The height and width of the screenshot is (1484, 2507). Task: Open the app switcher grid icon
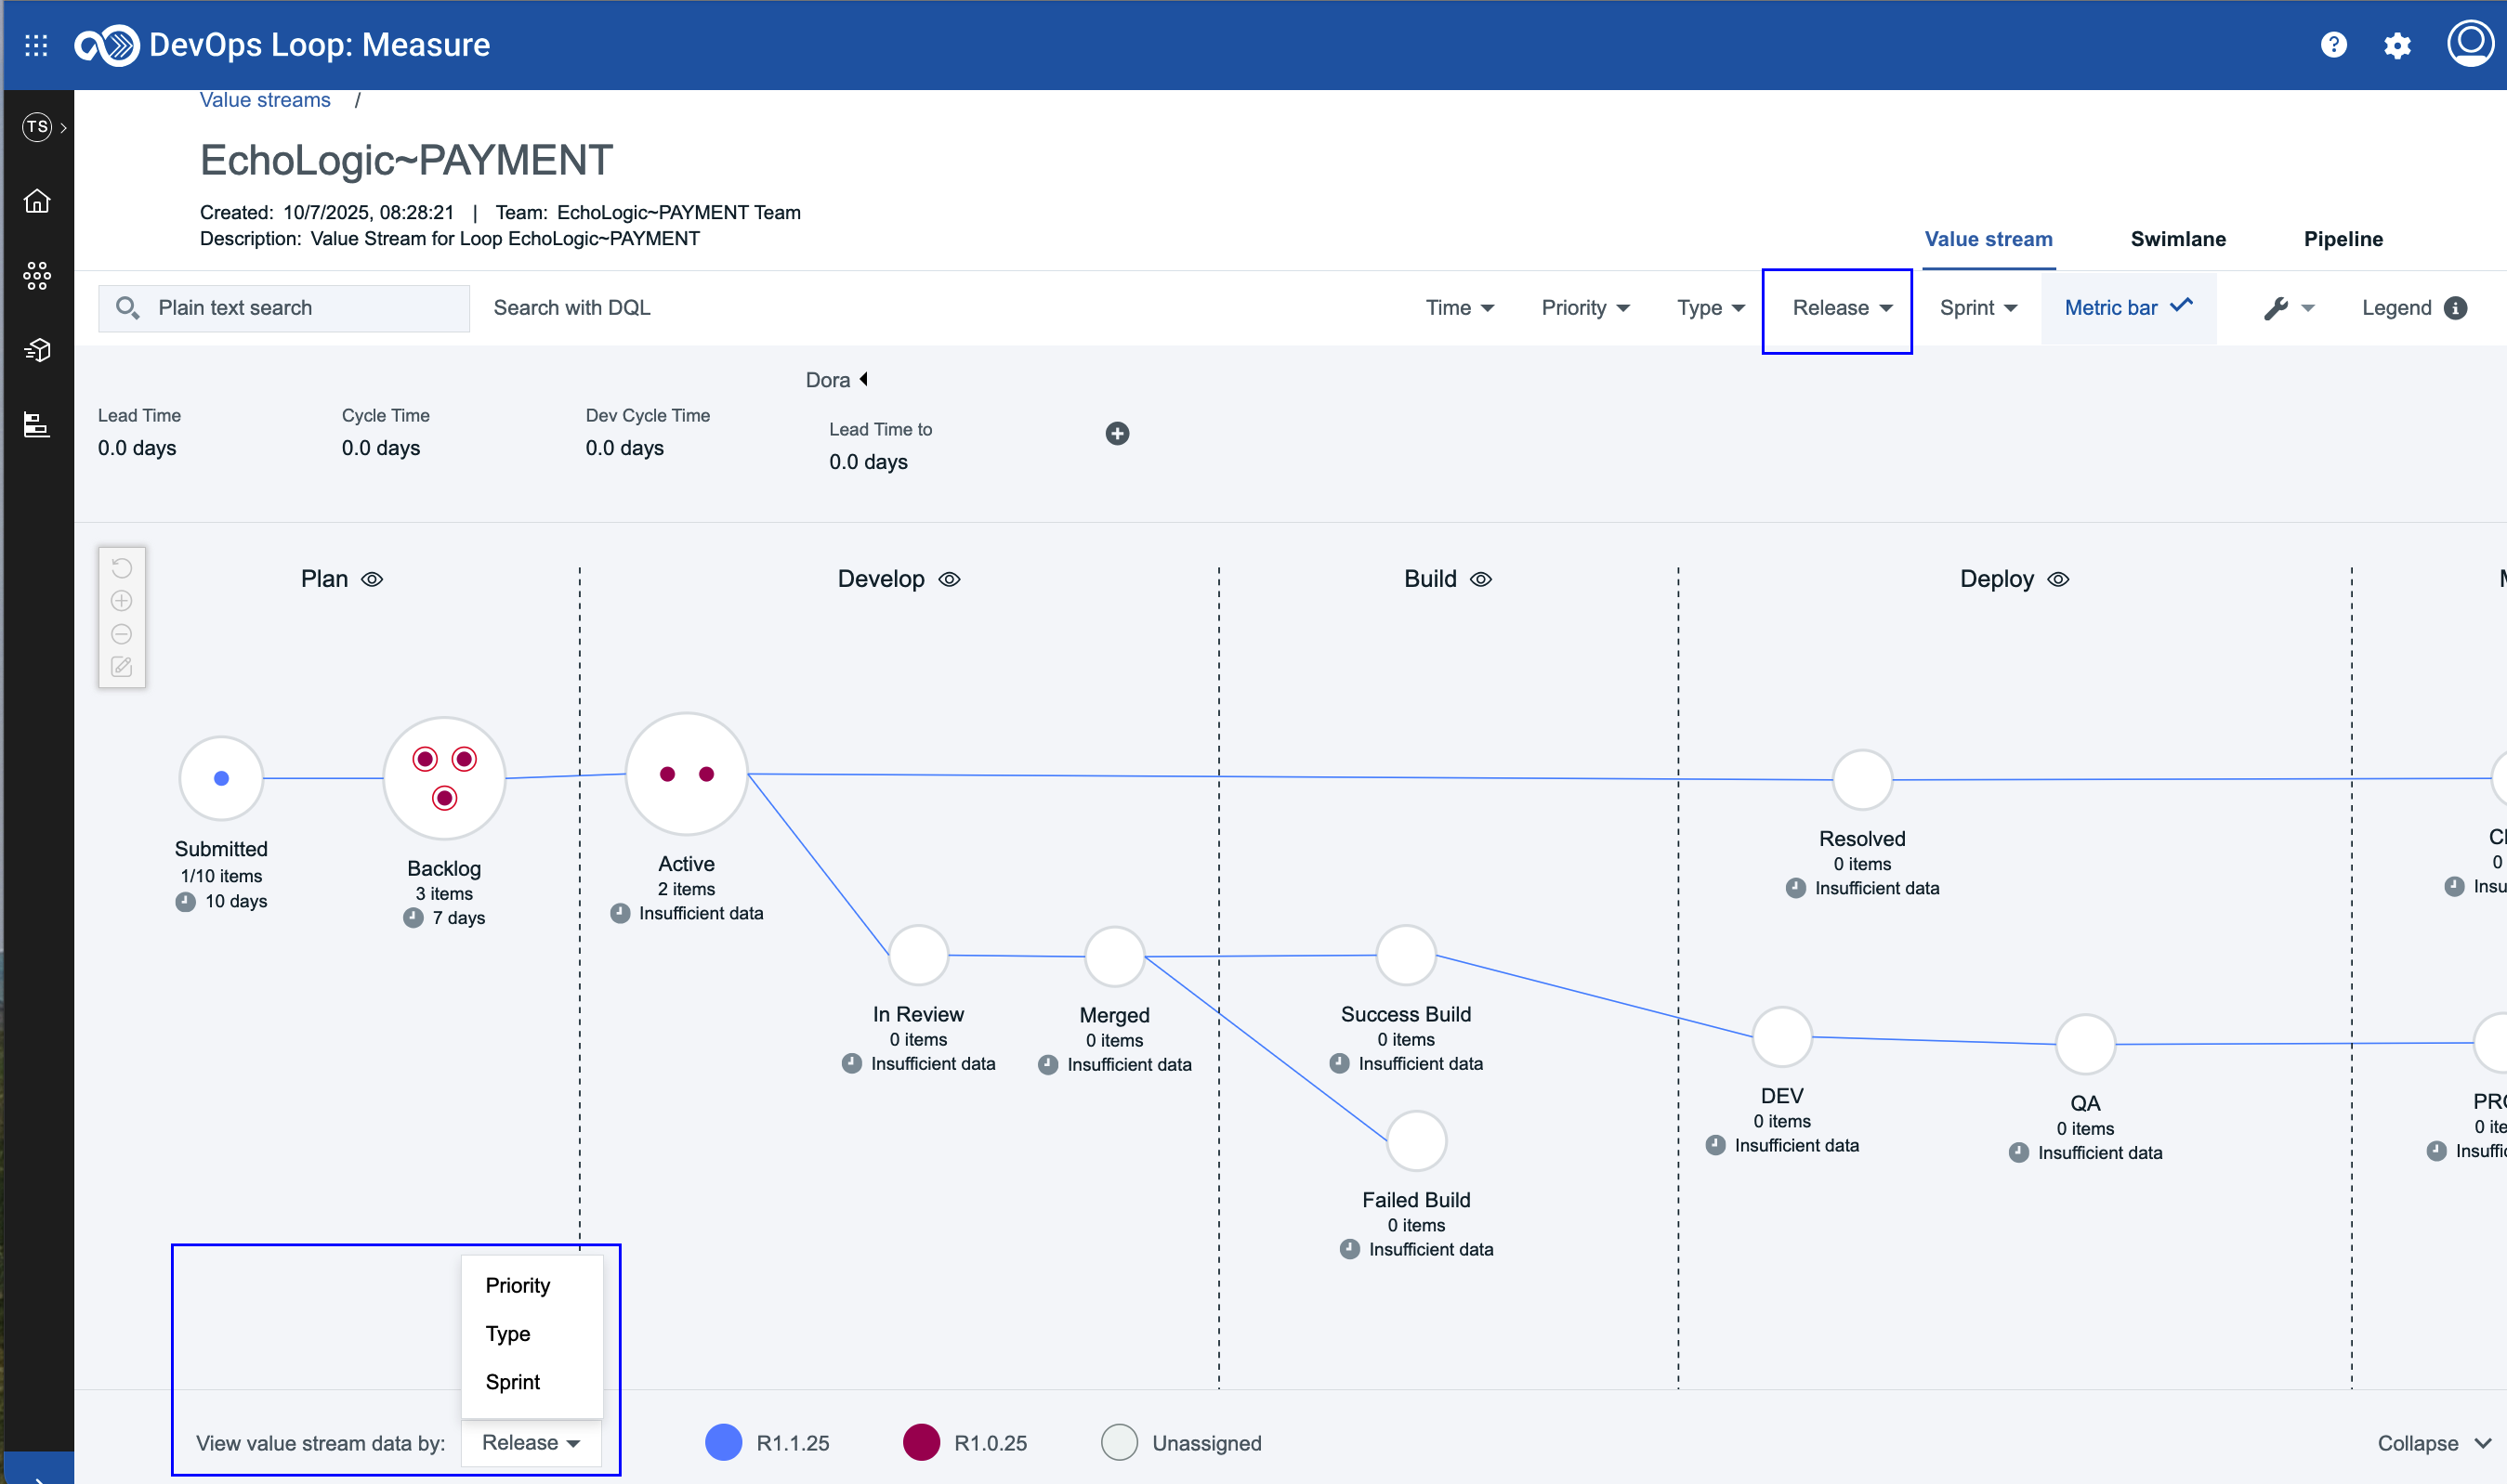click(36, 45)
